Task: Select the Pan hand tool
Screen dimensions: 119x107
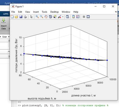Action: [46, 17]
